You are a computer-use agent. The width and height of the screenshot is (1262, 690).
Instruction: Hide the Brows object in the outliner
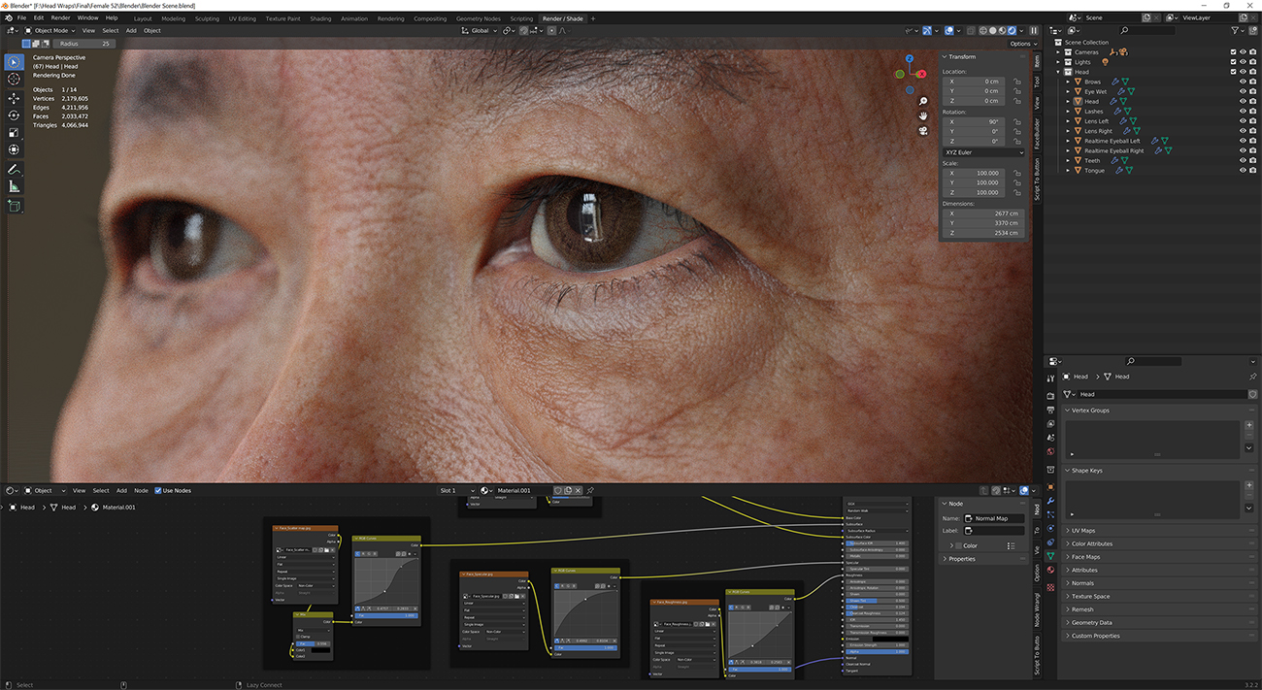click(1243, 82)
